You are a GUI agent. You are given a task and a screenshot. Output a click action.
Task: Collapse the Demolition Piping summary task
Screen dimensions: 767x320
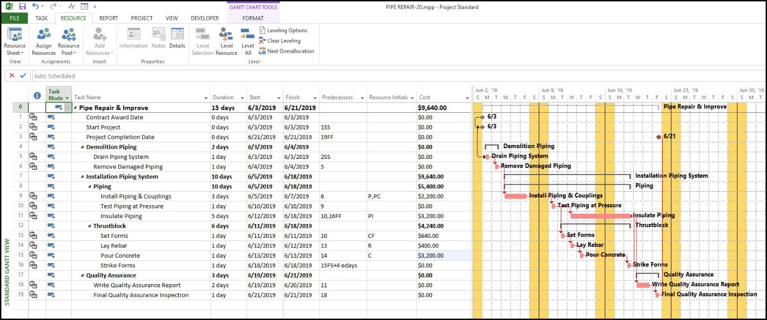coord(82,147)
